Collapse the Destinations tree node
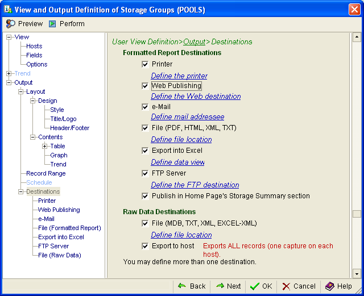 pyautogui.click(x=20, y=191)
